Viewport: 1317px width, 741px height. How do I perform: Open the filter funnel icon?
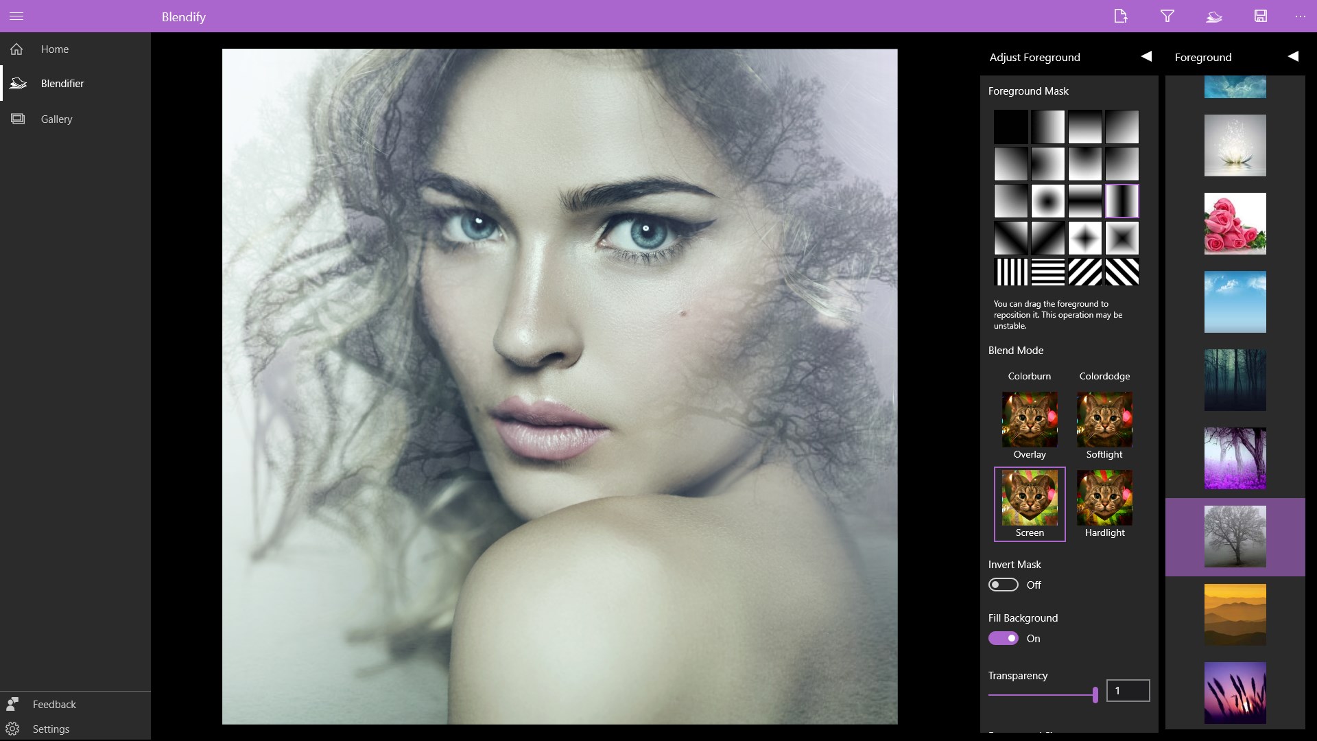[x=1167, y=16]
